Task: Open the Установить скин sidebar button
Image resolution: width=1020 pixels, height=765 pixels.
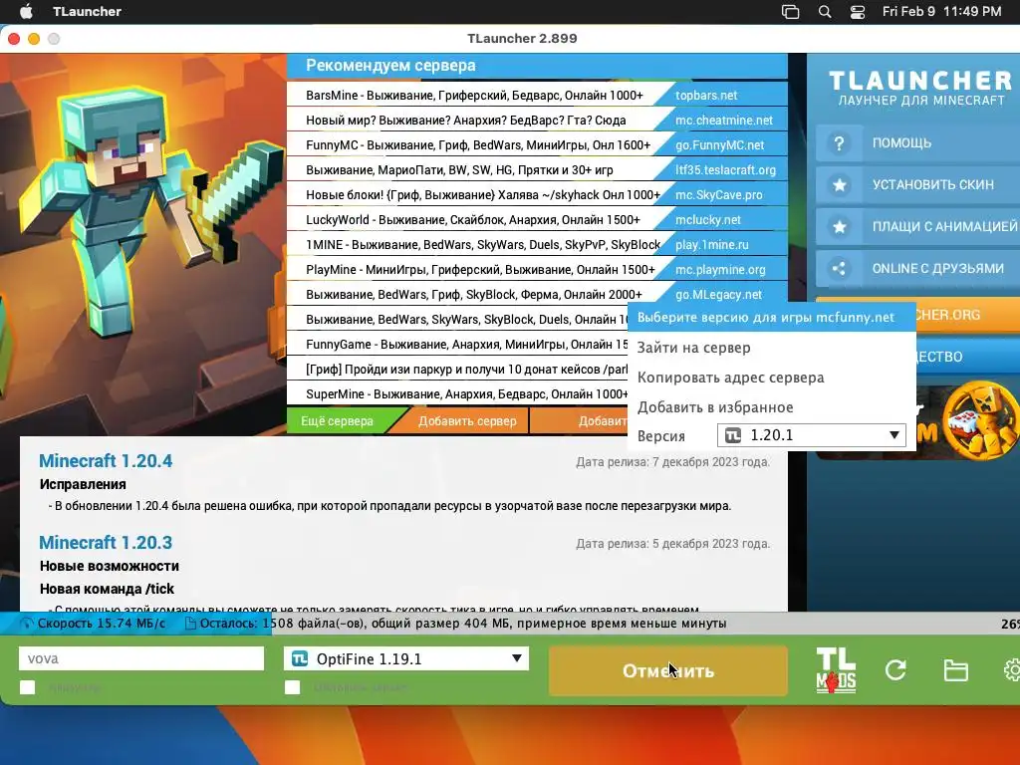Action: 917,184
